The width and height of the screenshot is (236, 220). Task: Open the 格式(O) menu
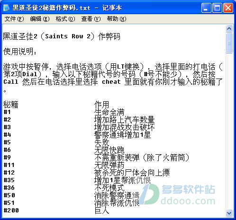[x=65, y=19]
